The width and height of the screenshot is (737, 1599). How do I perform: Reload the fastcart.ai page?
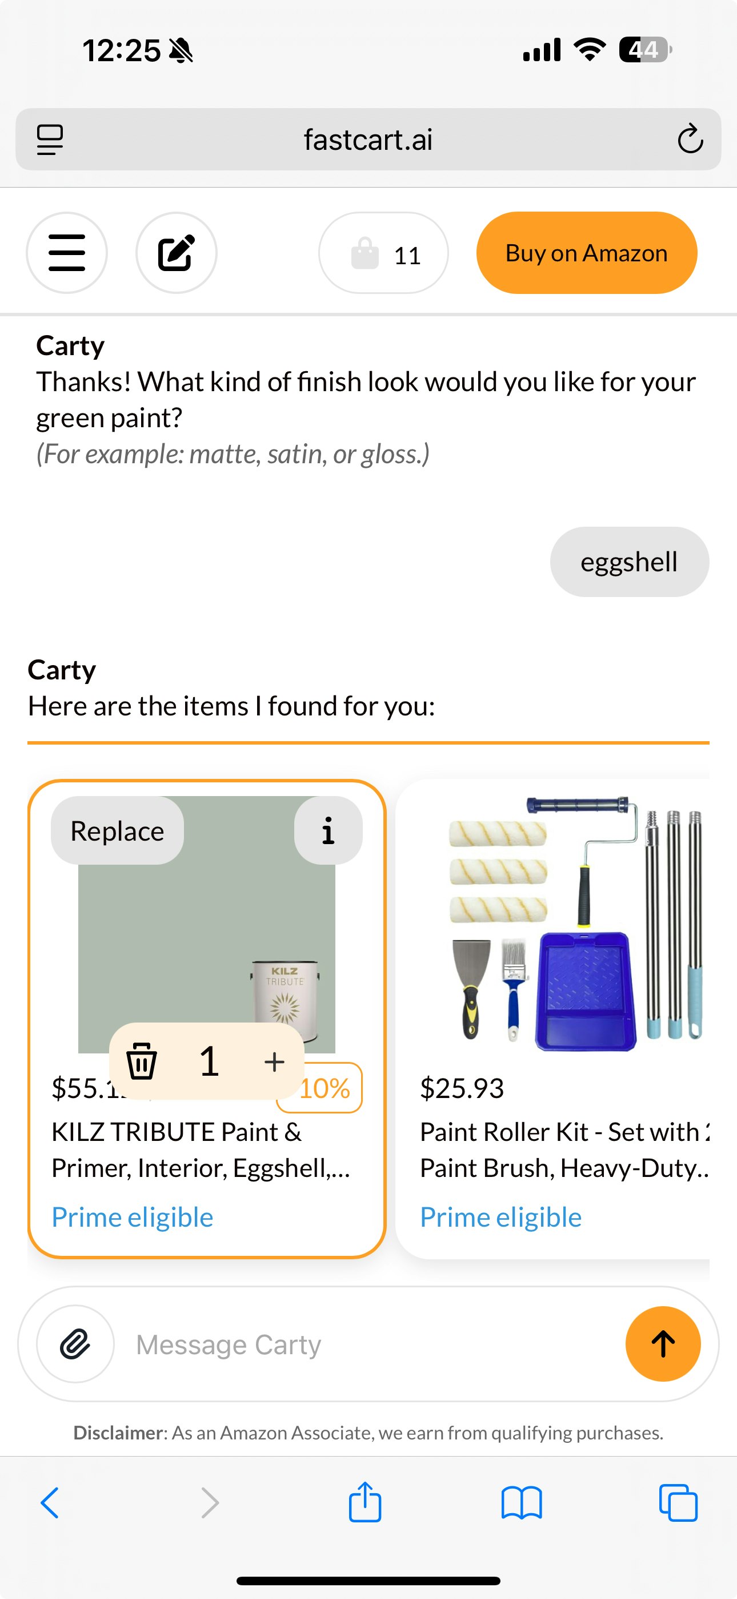691,139
